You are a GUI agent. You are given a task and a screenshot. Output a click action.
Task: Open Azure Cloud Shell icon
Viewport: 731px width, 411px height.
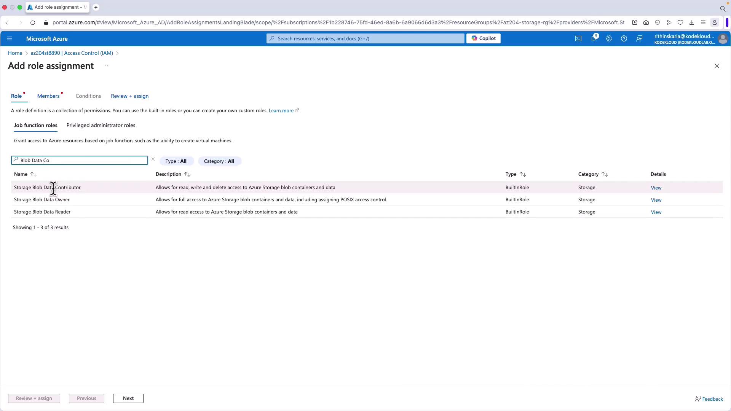pyautogui.click(x=578, y=38)
